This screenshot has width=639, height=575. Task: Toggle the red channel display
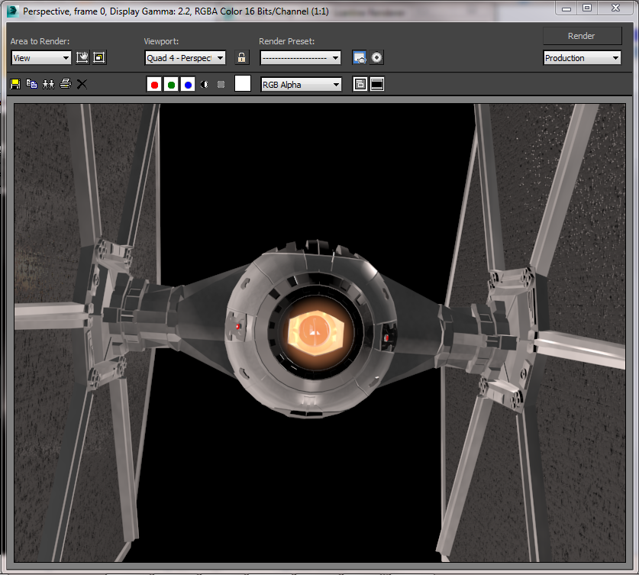[154, 84]
